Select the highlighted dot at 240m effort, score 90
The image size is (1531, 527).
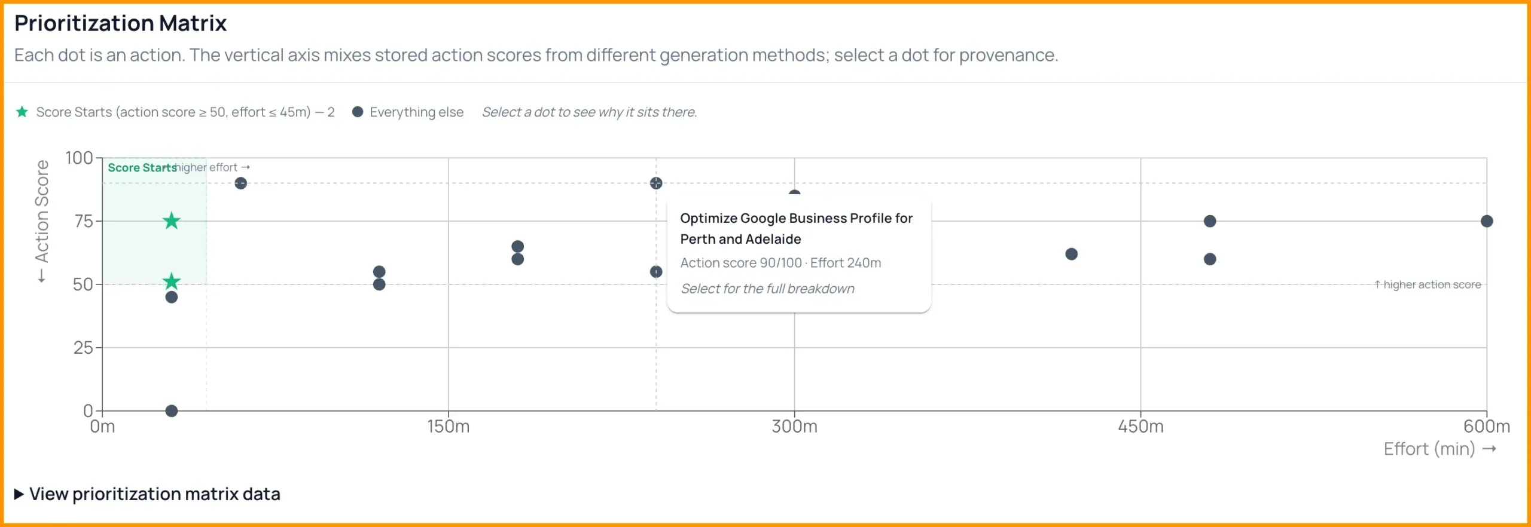click(656, 183)
